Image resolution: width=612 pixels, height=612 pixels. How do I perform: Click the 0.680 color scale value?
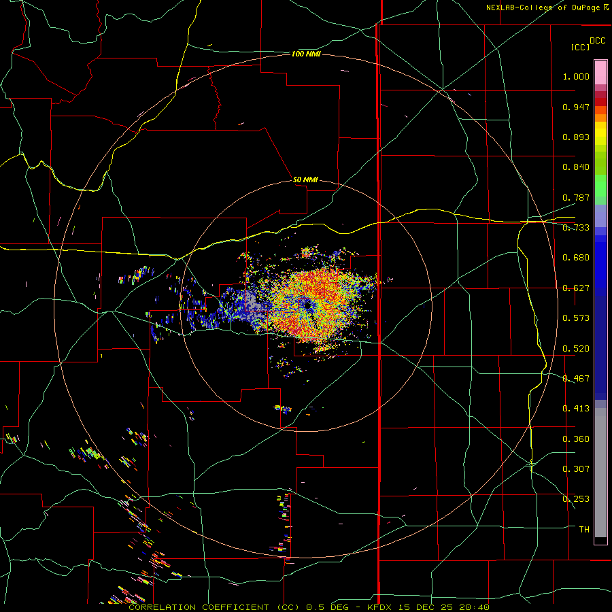[576, 258]
